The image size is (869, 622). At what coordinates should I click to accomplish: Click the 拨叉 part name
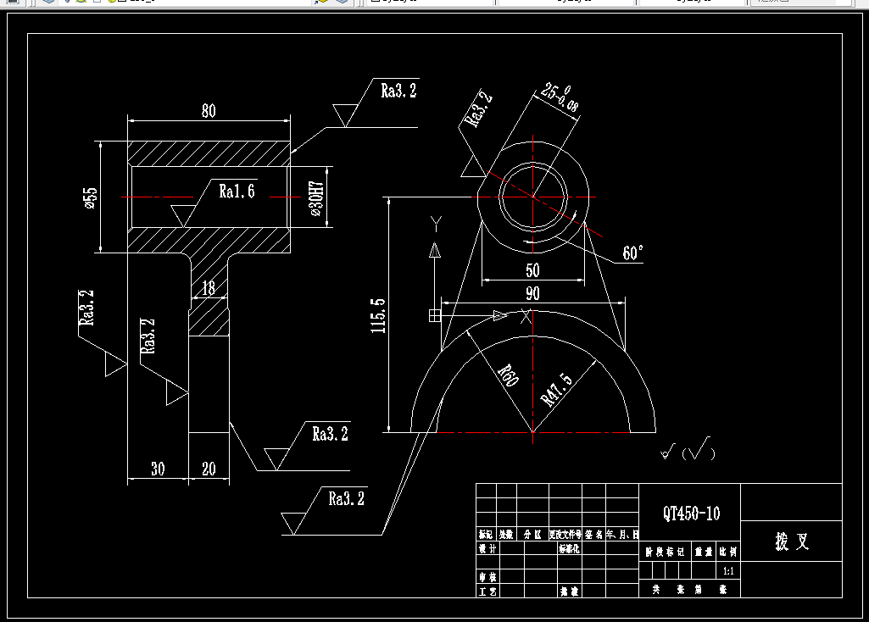[x=791, y=541]
